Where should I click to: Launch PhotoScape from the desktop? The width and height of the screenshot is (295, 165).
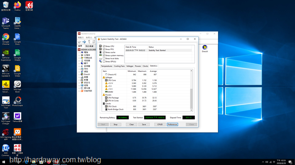point(18,102)
